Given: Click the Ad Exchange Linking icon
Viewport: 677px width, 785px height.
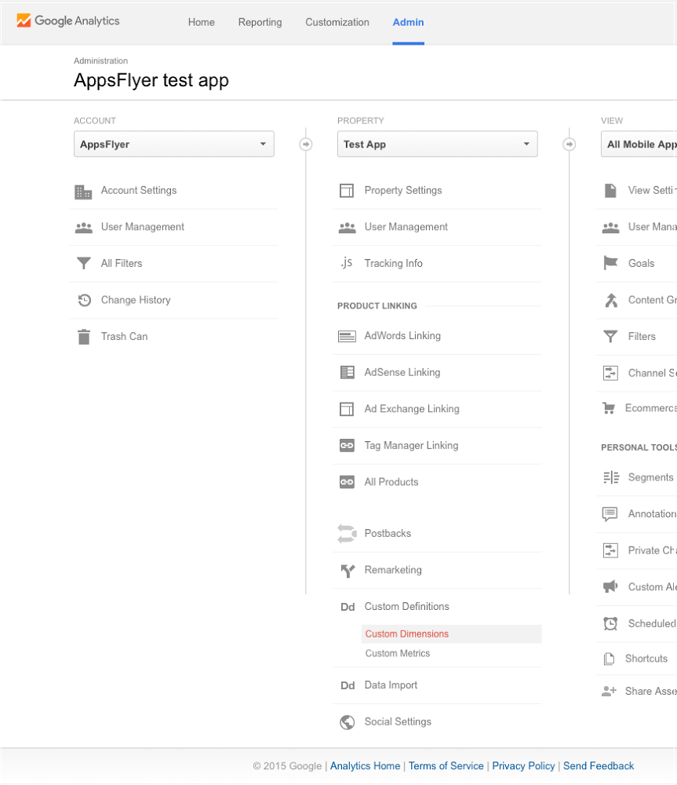Looking at the screenshot, I should click(x=347, y=409).
